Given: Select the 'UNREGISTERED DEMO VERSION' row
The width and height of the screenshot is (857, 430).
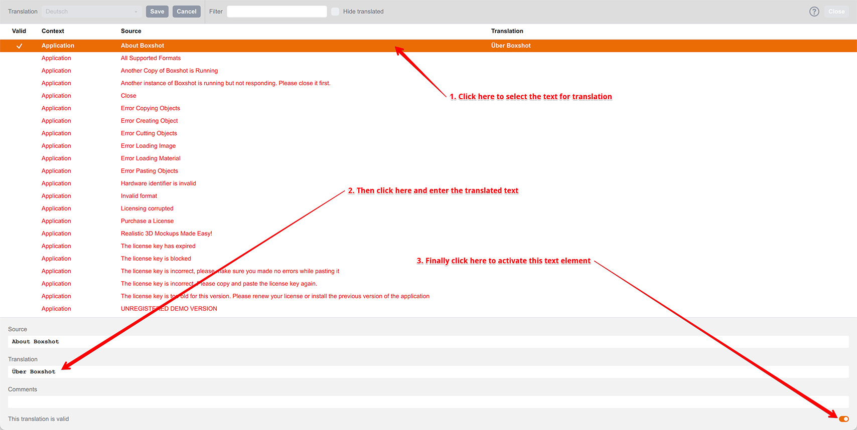Looking at the screenshot, I should tap(169, 309).
